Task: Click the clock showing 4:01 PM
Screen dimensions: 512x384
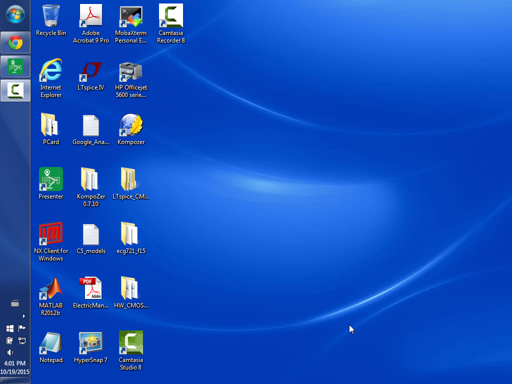Action: (x=15, y=367)
